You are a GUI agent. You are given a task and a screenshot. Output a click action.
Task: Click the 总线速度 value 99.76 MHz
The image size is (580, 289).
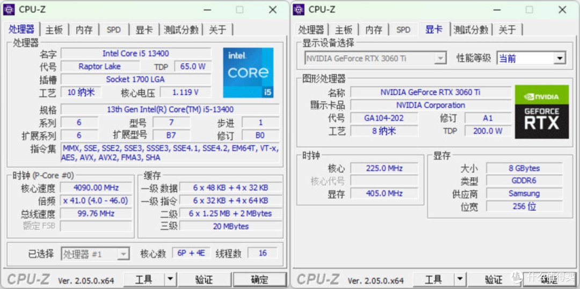[96, 213]
